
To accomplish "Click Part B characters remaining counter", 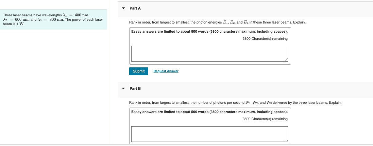I will point(265,119).
